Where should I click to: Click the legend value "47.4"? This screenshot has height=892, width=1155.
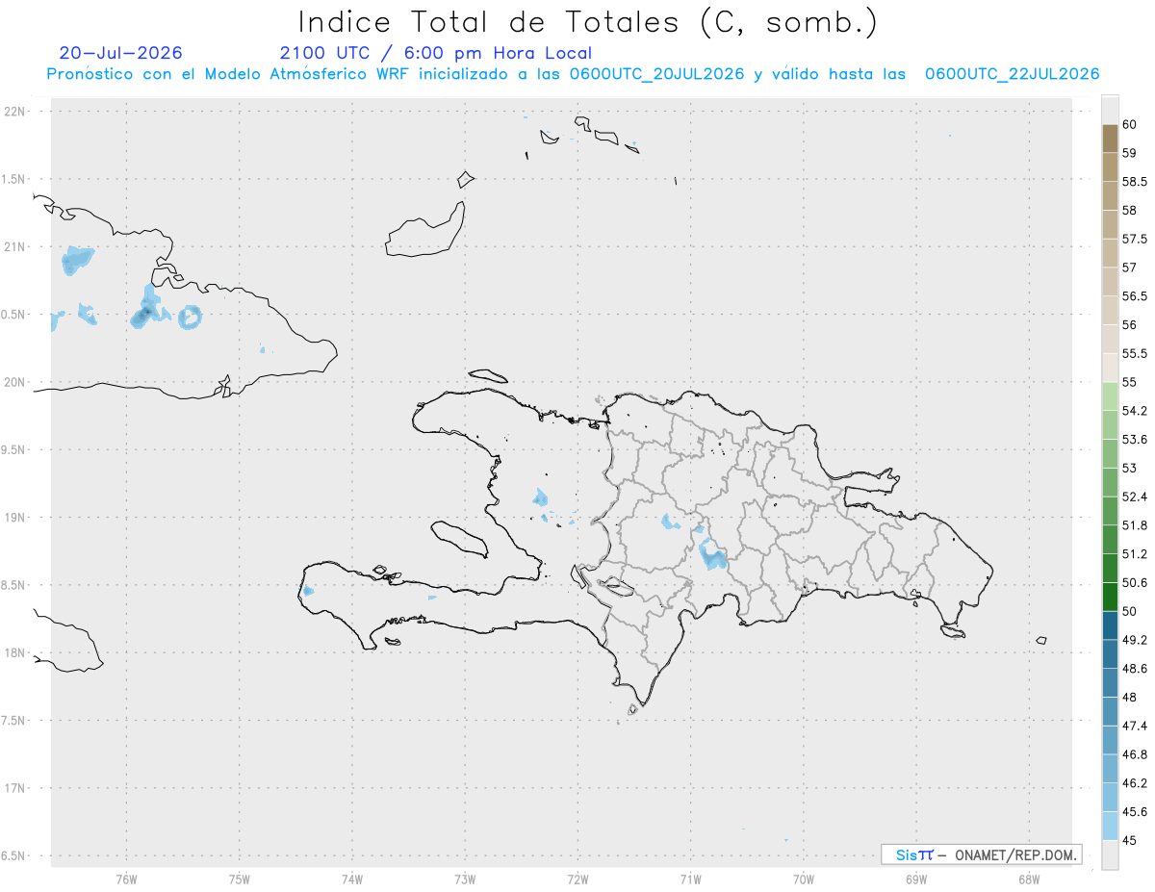[1135, 726]
